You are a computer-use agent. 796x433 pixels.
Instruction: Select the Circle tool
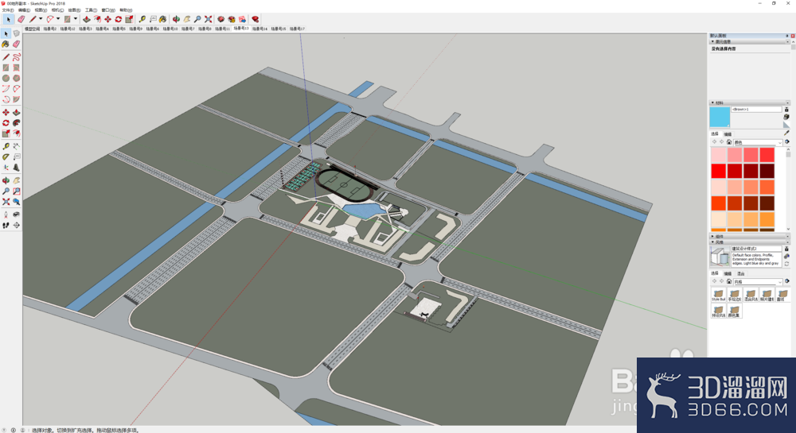(x=6, y=78)
